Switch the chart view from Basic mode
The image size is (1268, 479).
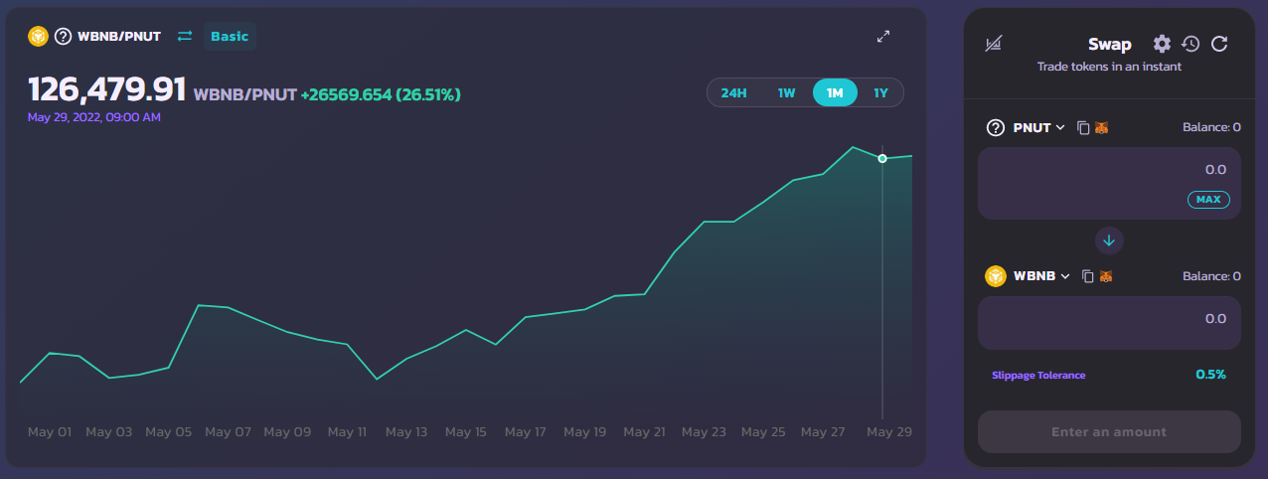point(230,37)
